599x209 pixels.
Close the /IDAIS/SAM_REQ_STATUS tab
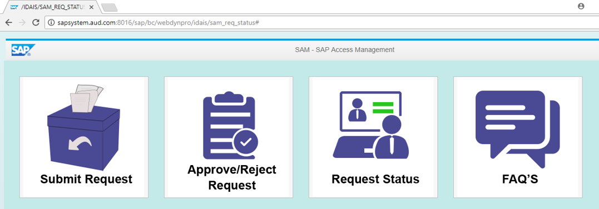(91, 7)
